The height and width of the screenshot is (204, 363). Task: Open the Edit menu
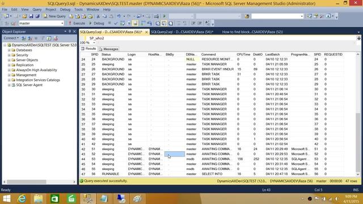click(14, 10)
